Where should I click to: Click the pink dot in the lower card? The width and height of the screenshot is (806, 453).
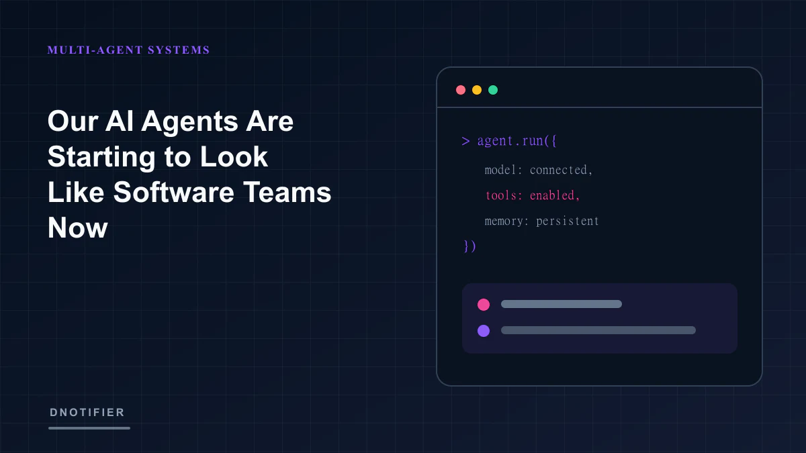484,305
